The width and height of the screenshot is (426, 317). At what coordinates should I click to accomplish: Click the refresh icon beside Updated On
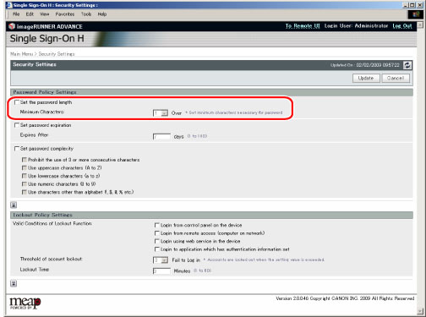coord(407,65)
